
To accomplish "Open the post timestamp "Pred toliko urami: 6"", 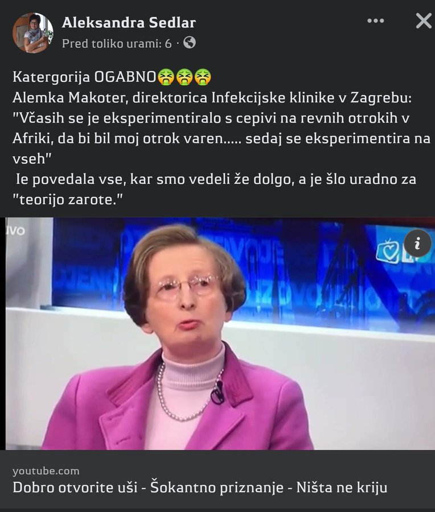I will click(x=117, y=43).
